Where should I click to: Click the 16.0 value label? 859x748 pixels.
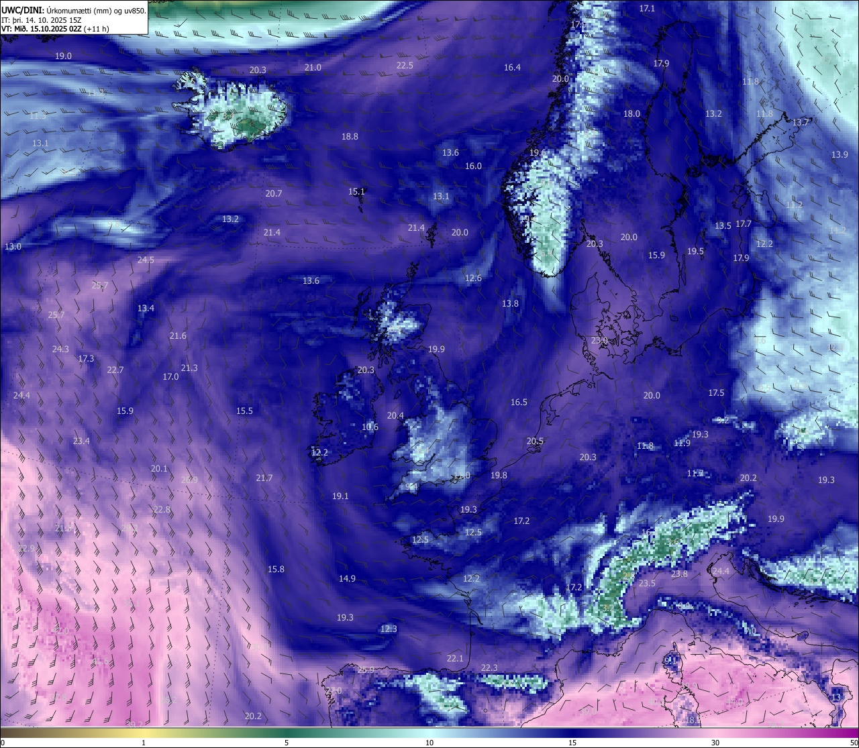[x=473, y=166]
